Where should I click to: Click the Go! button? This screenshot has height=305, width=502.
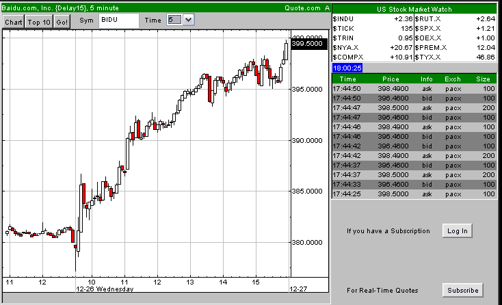tap(62, 22)
